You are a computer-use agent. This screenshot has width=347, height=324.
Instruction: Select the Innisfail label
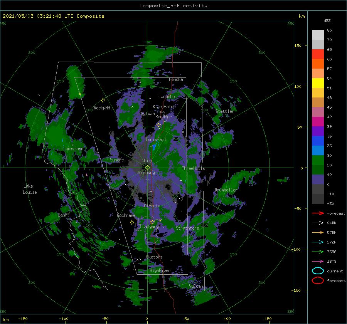pyautogui.click(x=156, y=139)
